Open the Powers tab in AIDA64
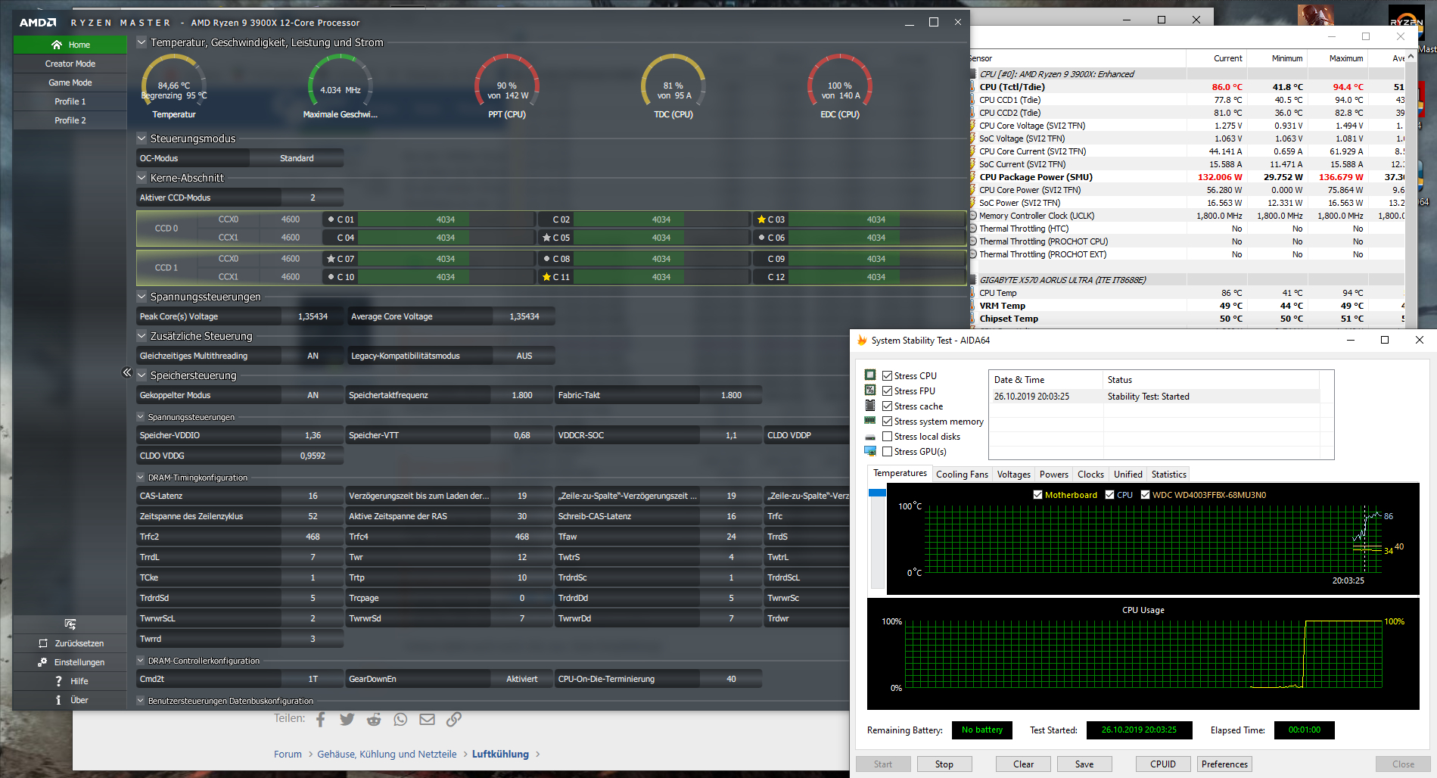This screenshot has width=1437, height=778. 1054,475
